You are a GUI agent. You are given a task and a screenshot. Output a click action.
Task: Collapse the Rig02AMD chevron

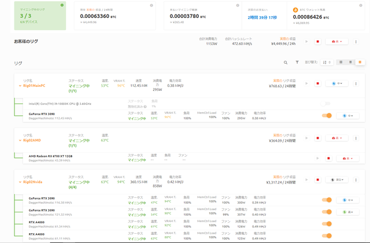20,140
